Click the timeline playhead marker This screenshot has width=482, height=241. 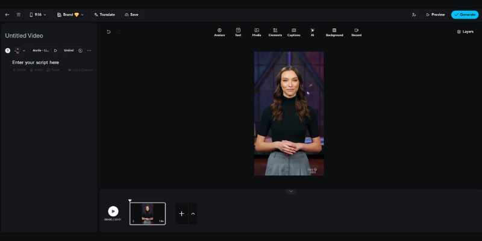[x=130, y=201]
